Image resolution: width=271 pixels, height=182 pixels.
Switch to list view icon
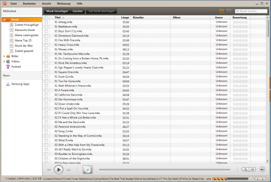pos(222,11)
